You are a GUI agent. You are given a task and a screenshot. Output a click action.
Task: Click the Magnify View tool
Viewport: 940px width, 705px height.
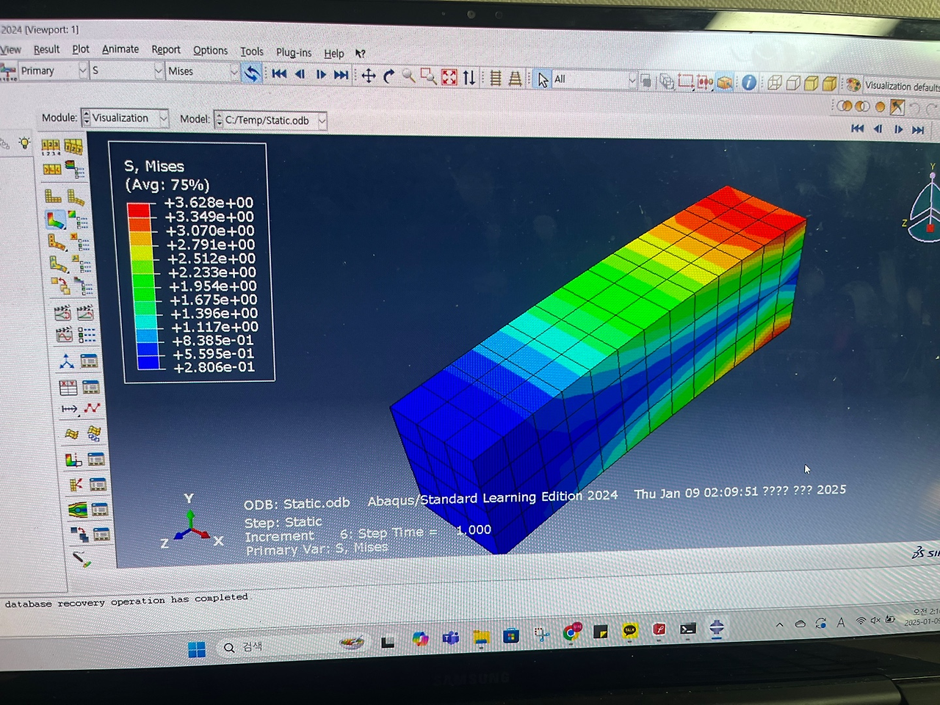point(408,76)
